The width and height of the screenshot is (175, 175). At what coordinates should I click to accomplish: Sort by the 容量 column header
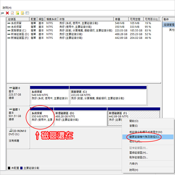pyautogui.click(x=121, y=19)
